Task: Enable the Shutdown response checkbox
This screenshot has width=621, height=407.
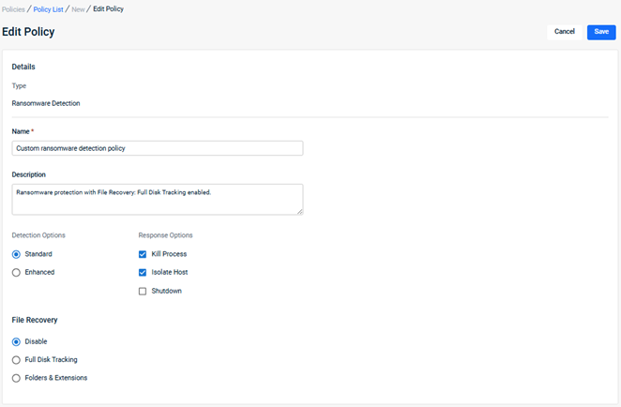Action: point(143,291)
